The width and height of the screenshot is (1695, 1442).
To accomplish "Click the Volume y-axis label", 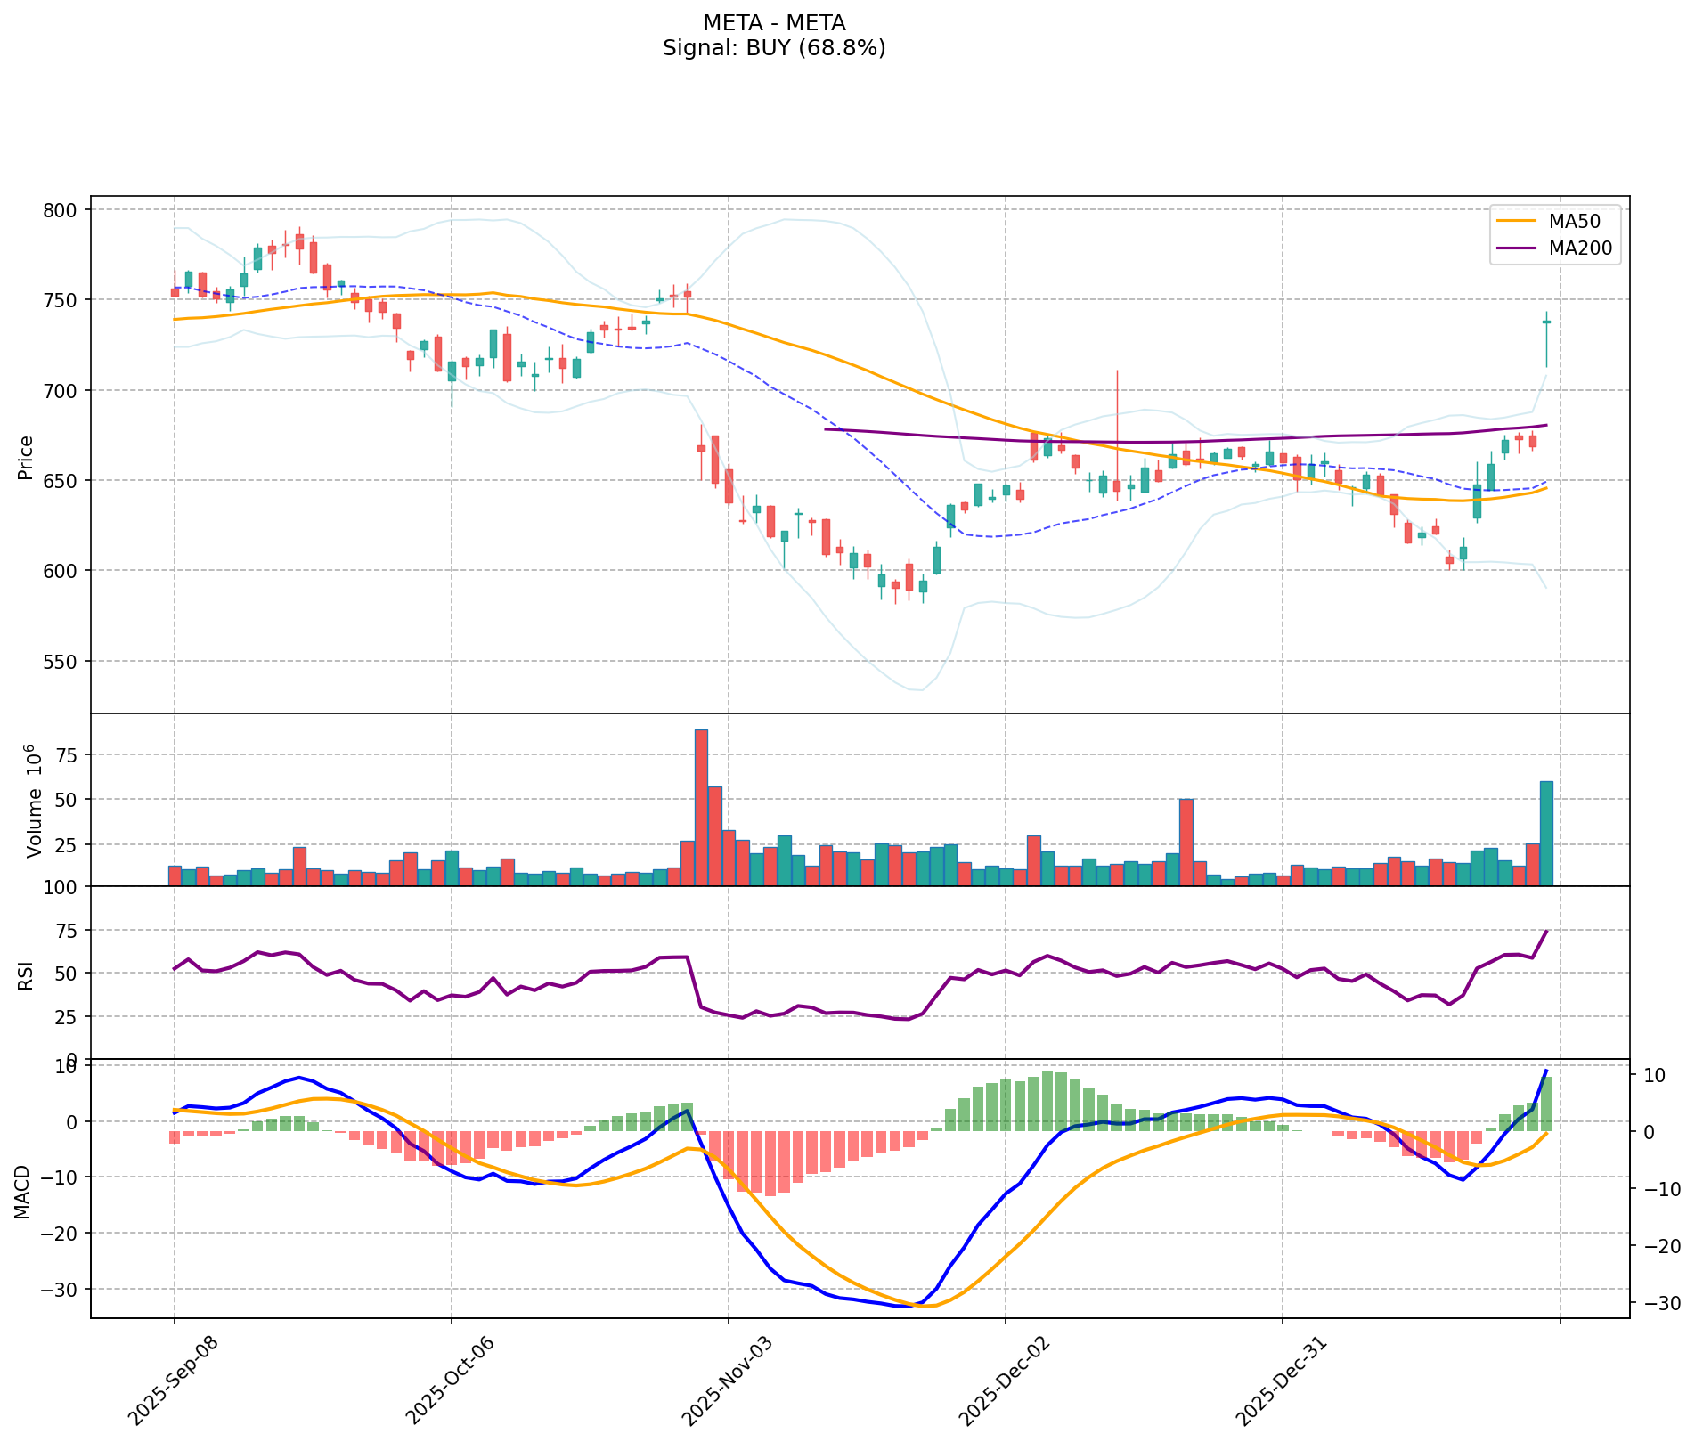I will [34, 802].
